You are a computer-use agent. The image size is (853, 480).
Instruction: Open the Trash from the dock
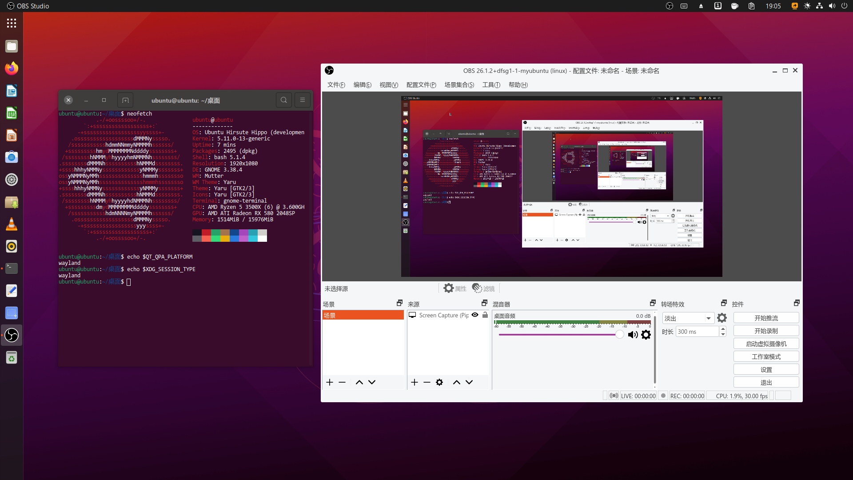12,357
